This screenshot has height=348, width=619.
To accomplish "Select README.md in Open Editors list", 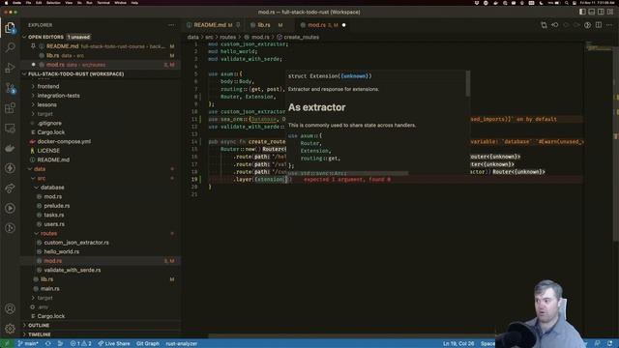I will (x=101, y=46).
